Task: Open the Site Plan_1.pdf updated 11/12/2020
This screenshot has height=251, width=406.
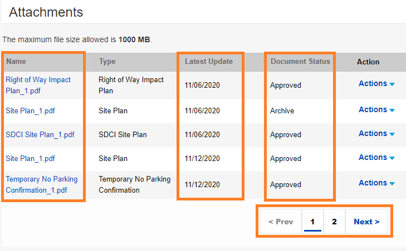Action: (x=30, y=159)
